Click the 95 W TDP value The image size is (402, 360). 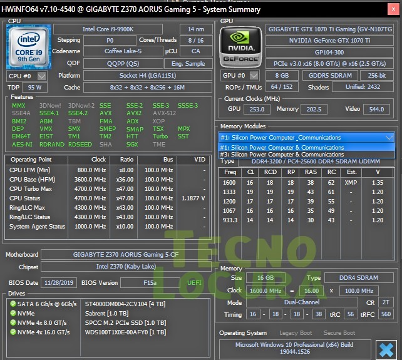34,88
